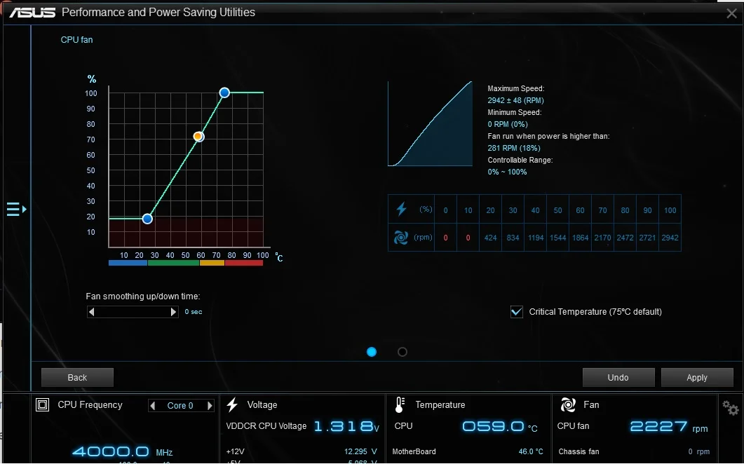The height and width of the screenshot is (464, 744).
Task: Close the Performance and Power Saving window
Action: click(731, 13)
